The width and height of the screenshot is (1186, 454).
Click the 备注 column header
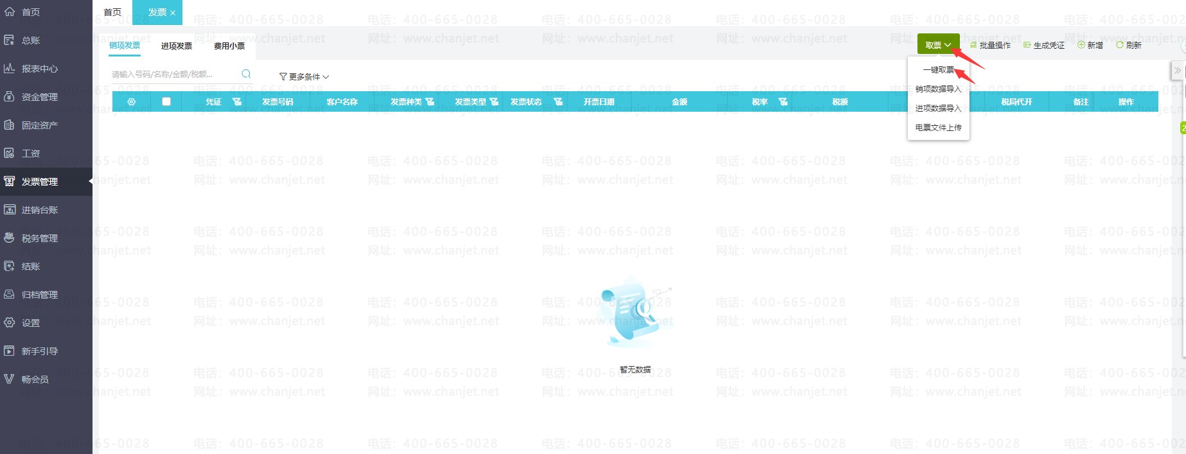tap(1081, 101)
